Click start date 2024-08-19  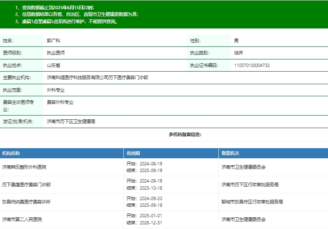(151, 164)
